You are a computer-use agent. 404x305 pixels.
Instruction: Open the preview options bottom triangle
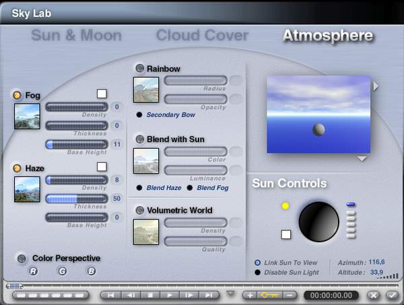pos(362,159)
